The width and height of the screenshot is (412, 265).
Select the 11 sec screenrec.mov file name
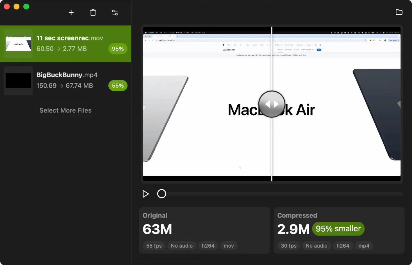[70, 38]
